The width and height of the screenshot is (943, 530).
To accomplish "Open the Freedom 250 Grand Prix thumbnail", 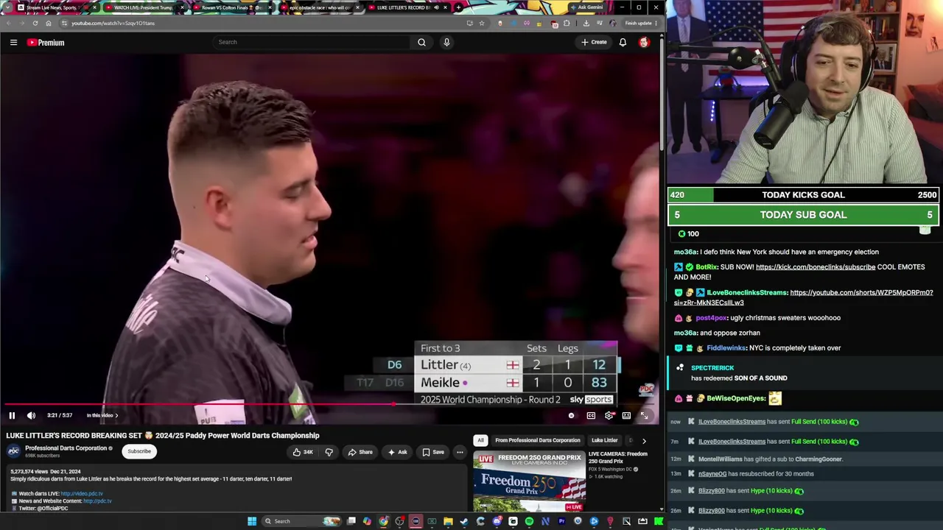I will (529, 481).
